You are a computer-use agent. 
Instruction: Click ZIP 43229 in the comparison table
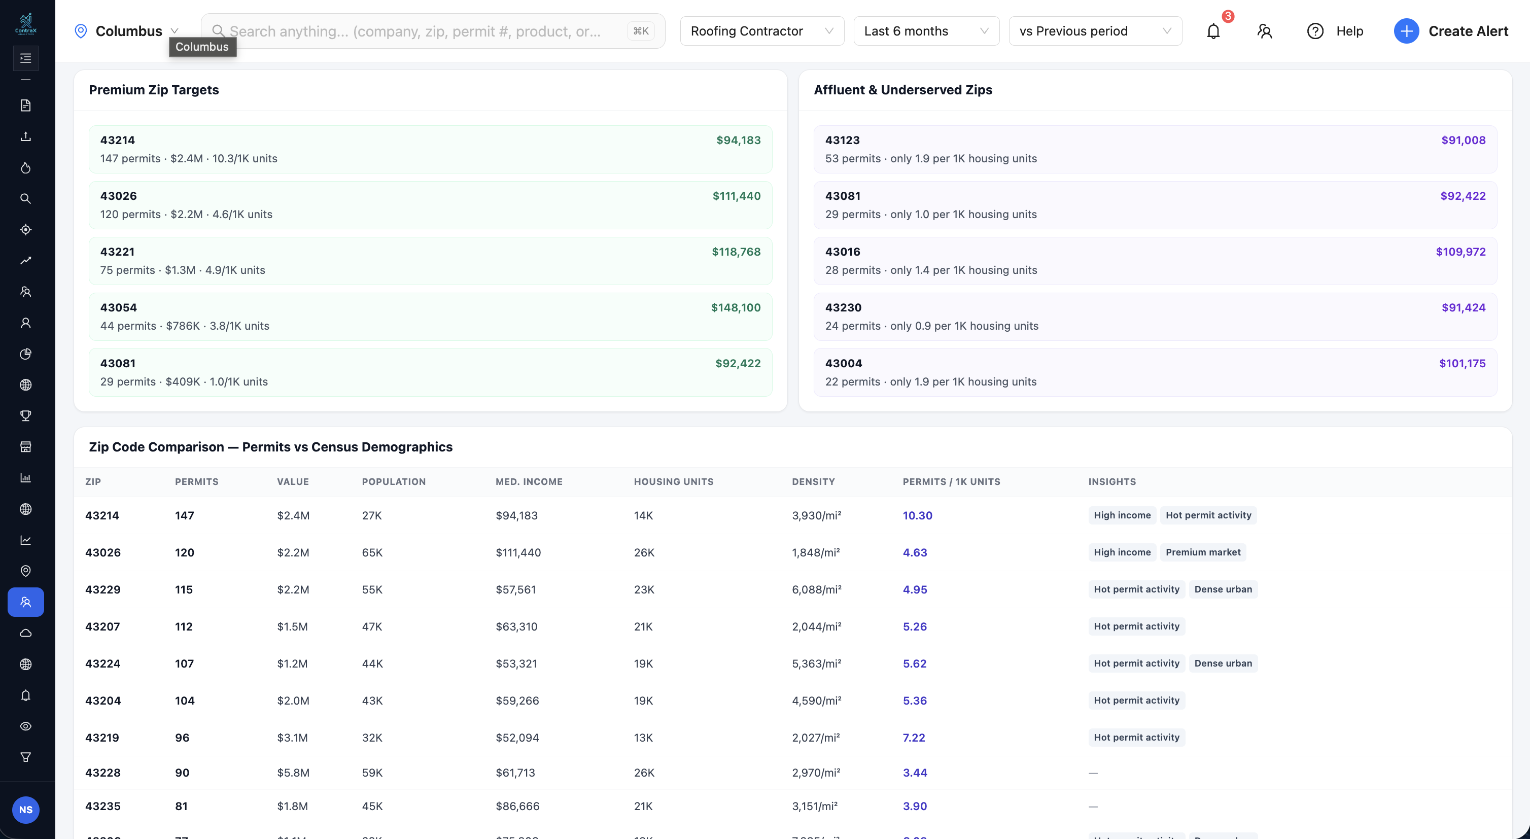[x=103, y=589]
